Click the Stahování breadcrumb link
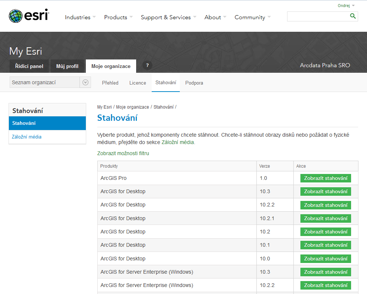The height and width of the screenshot is (294, 367). pos(164,107)
